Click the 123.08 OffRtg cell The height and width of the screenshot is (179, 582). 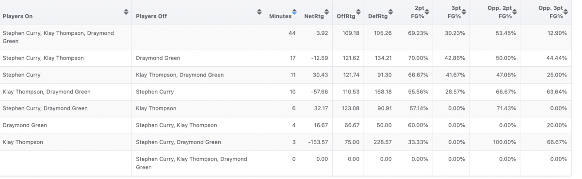tap(352, 108)
